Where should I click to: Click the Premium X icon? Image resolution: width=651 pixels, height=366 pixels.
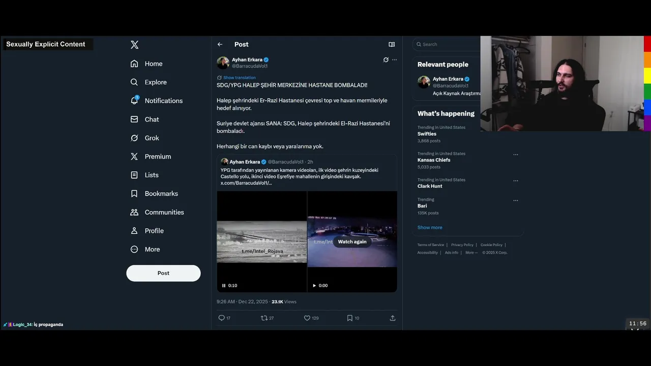click(x=134, y=157)
